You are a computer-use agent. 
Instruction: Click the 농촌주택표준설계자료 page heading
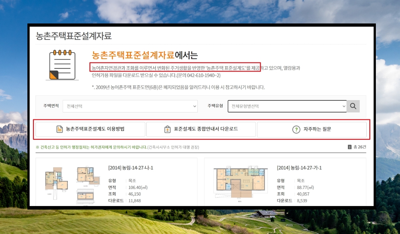tap(74, 36)
